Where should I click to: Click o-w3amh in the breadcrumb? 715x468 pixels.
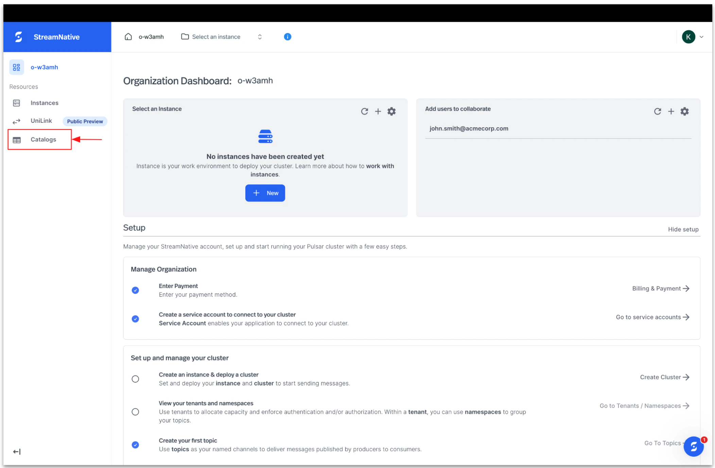point(151,37)
